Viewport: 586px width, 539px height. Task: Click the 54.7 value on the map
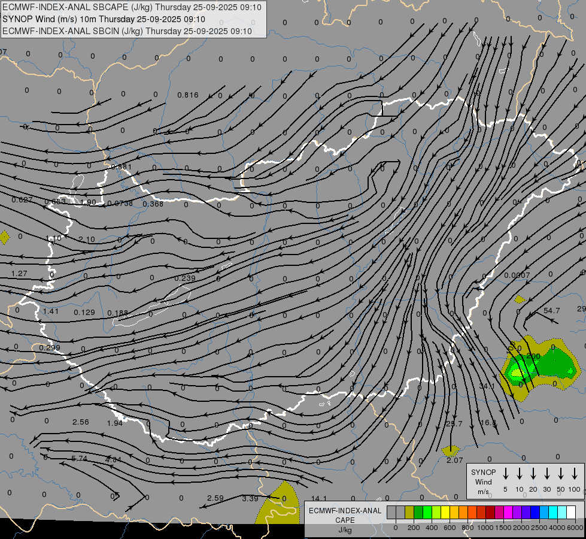[x=552, y=310]
